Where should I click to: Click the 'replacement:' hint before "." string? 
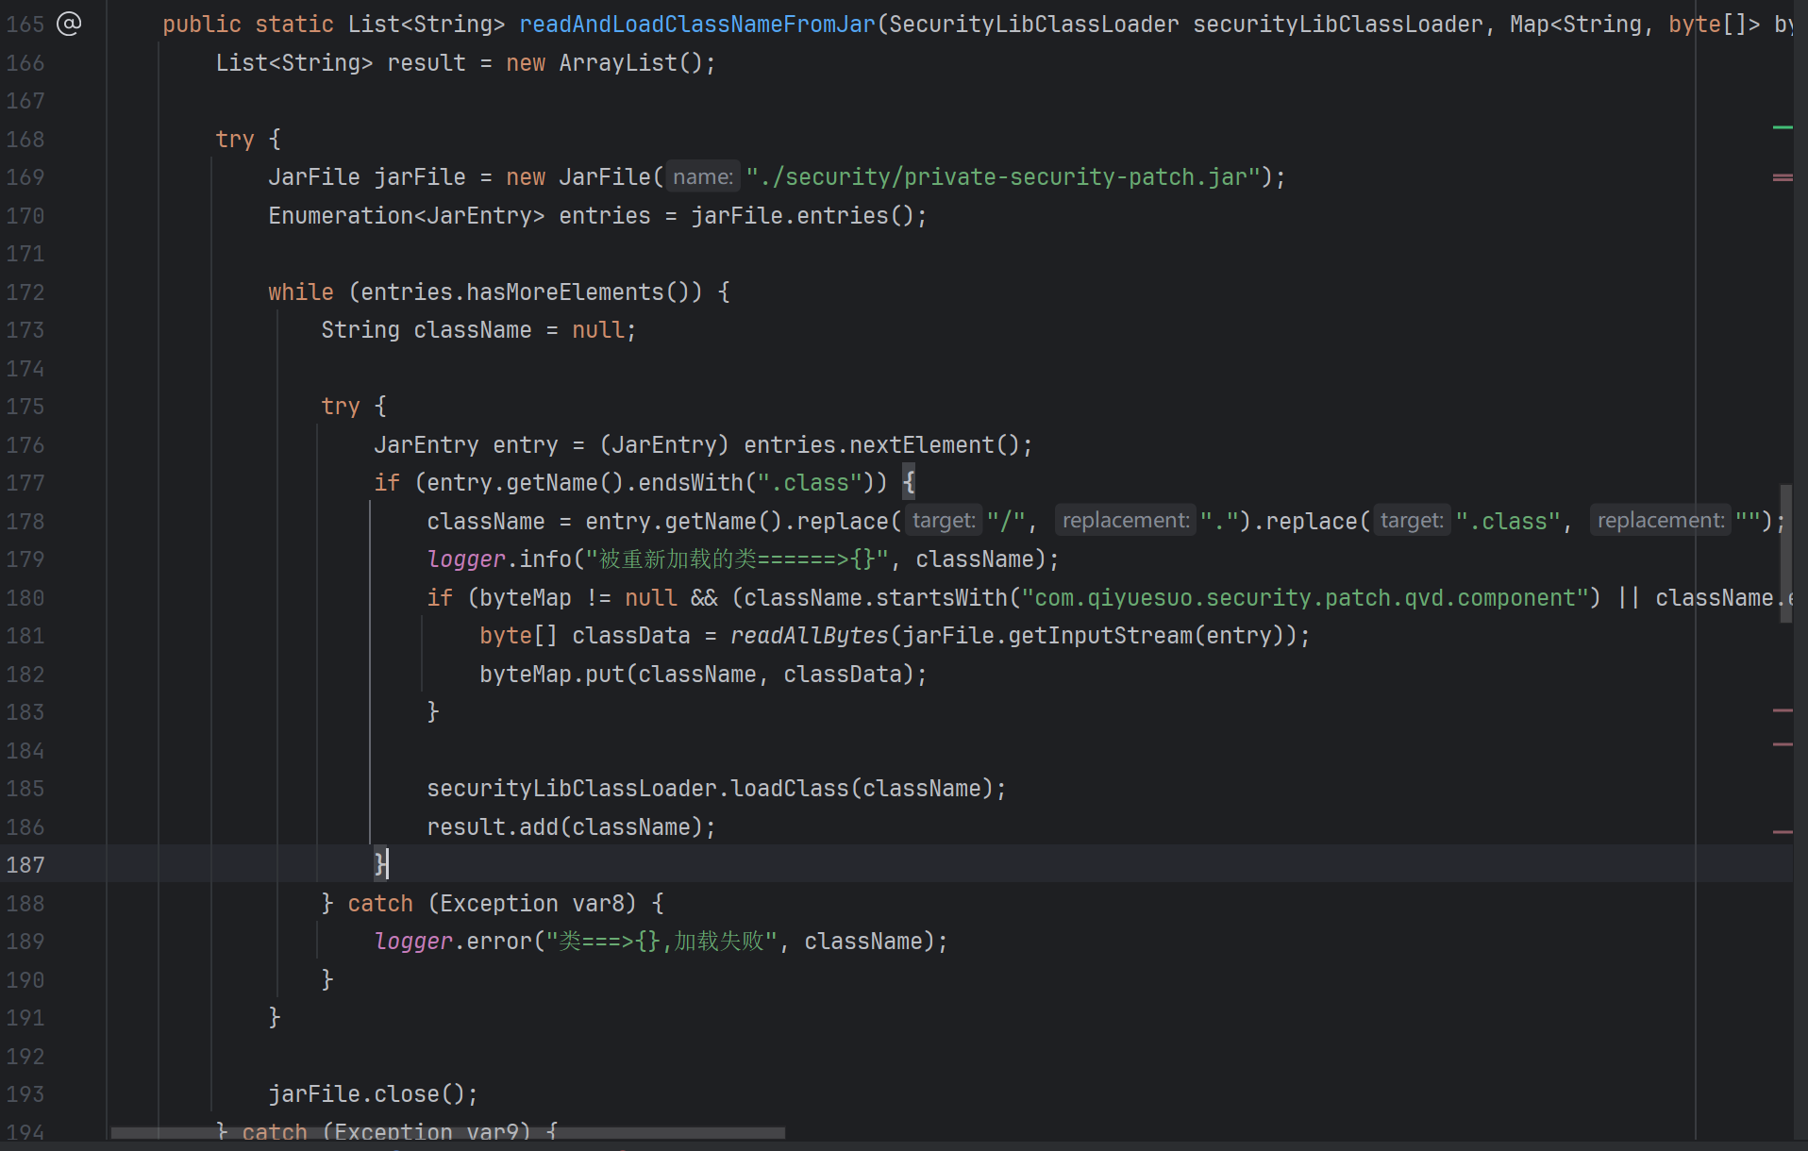1125,521
